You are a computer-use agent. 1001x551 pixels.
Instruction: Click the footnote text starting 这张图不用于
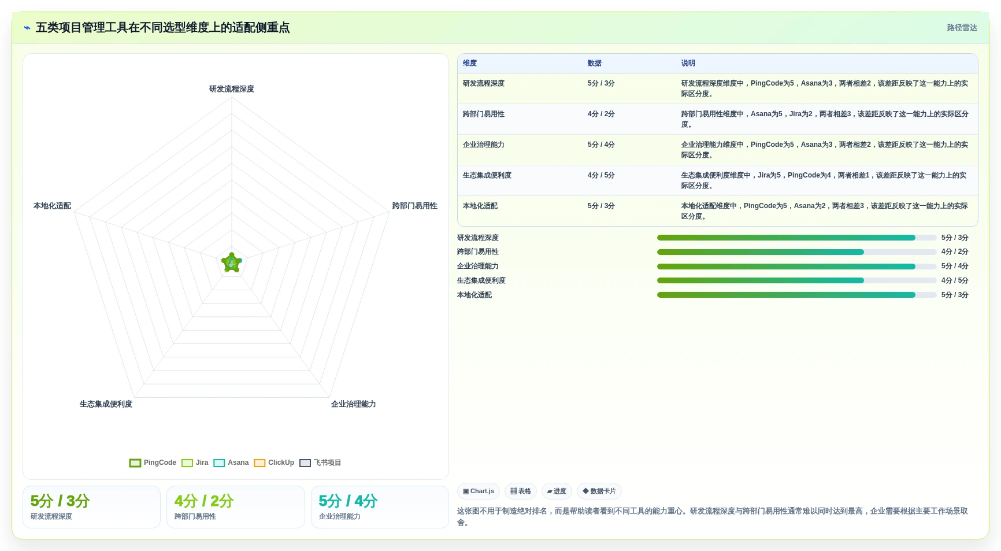pos(713,517)
